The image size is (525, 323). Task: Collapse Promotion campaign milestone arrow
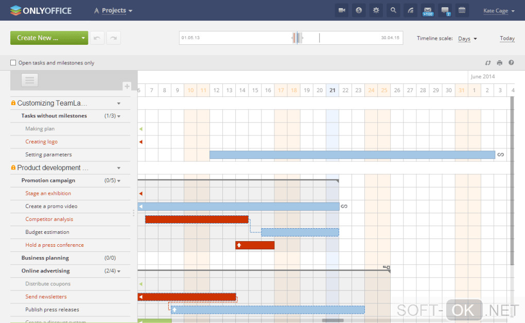(x=119, y=181)
